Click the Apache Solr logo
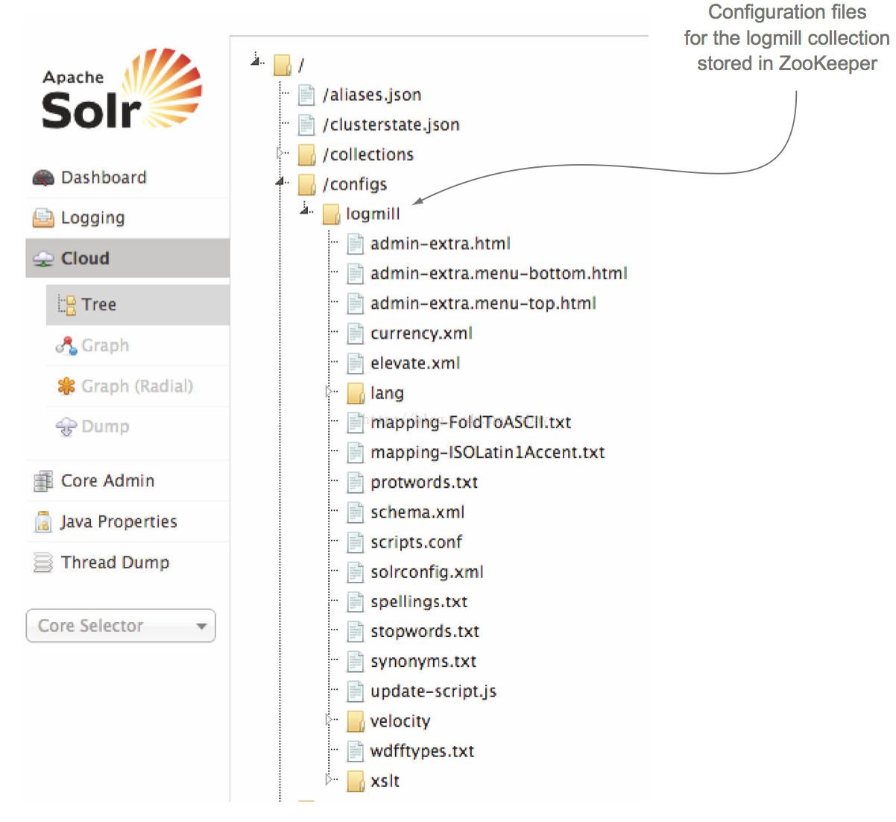The image size is (896, 822). (122, 89)
